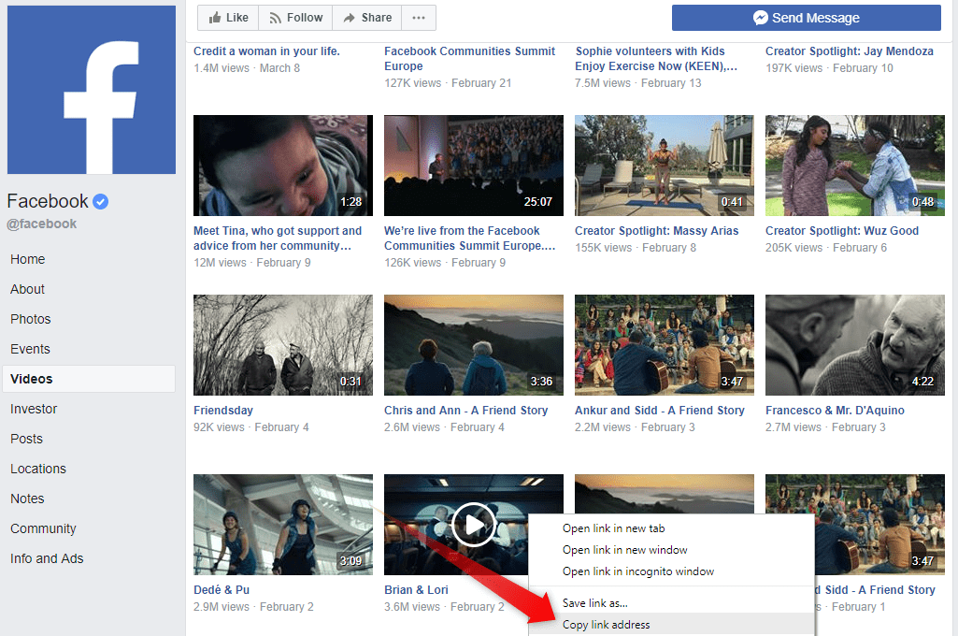The image size is (958, 636).
Task: Open the three-dots more options menu
Action: tap(419, 18)
